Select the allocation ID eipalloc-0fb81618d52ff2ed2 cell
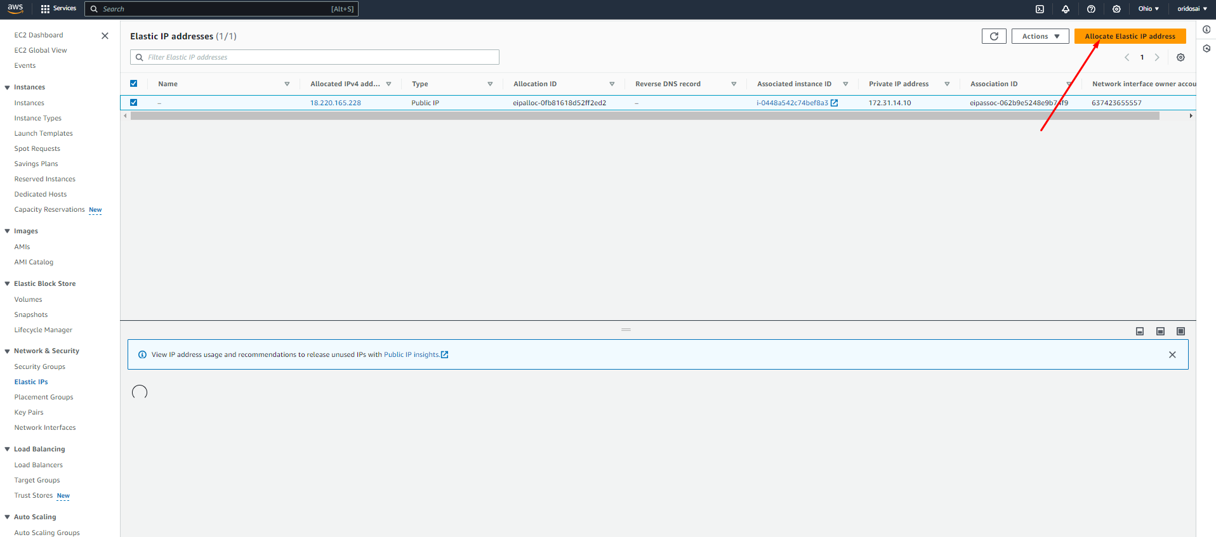1216x537 pixels. (560, 103)
